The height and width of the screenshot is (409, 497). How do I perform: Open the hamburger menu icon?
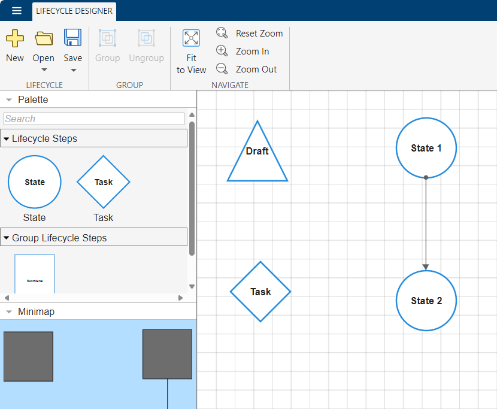point(17,11)
